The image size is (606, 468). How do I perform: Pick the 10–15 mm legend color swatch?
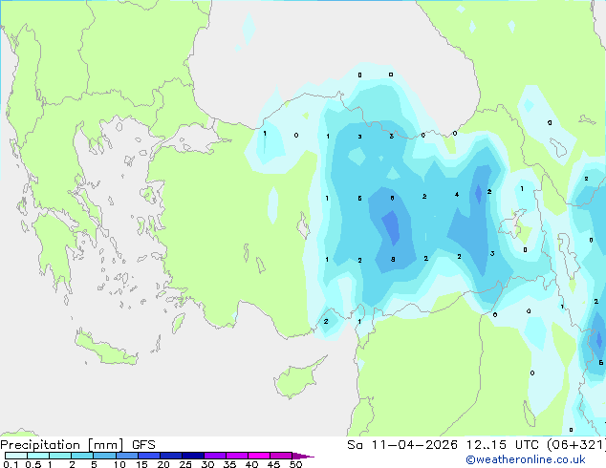[x=126, y=456]
